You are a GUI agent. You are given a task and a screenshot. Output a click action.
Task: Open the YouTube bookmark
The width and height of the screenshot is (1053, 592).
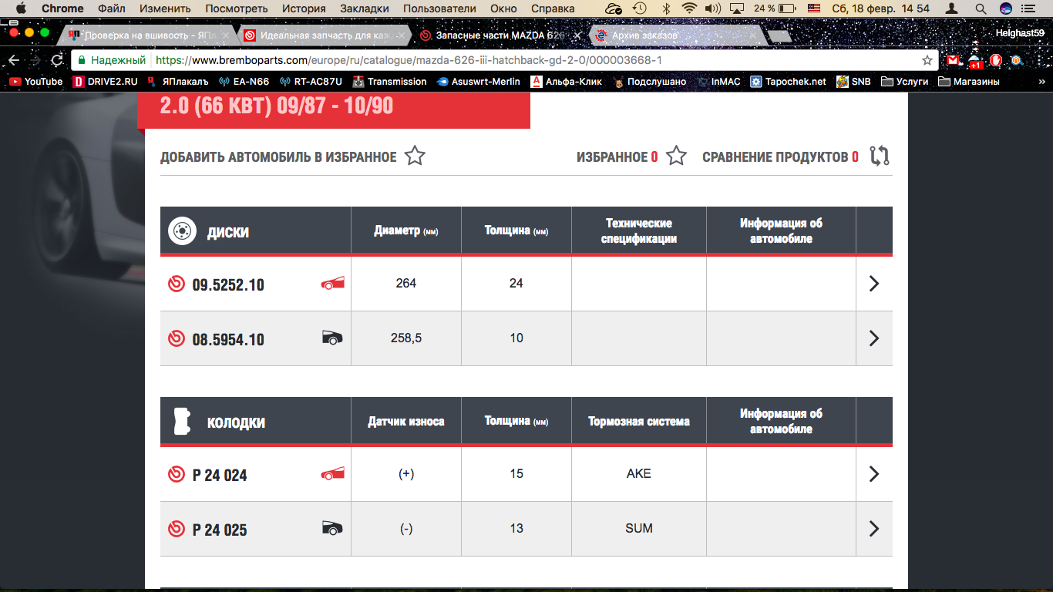pyautogui.click(x=35, y=81)
